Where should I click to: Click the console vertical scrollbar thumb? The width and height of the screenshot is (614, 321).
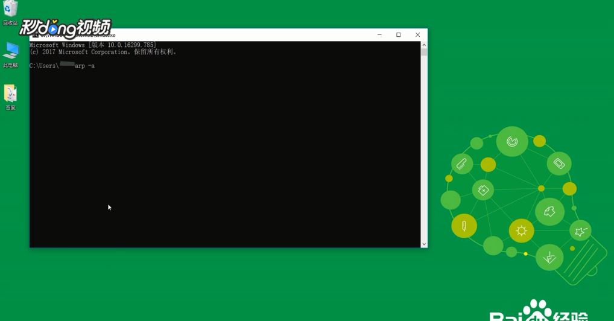coord(423,52)
